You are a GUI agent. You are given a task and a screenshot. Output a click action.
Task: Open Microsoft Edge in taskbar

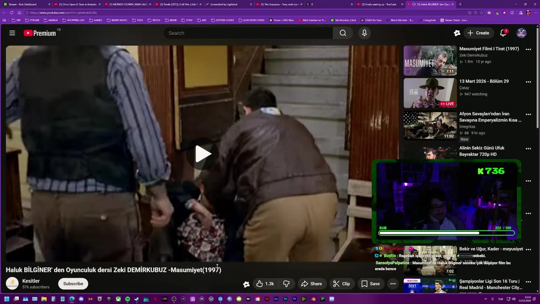72,299
